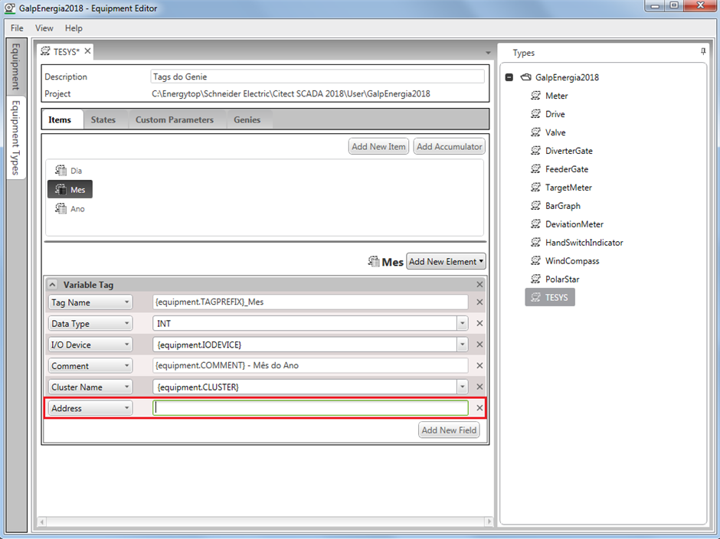Viewport: 720px width, 539px height.
Task: Expand the {equipment.IODEVICE} value list
Action: click(463, 345)
